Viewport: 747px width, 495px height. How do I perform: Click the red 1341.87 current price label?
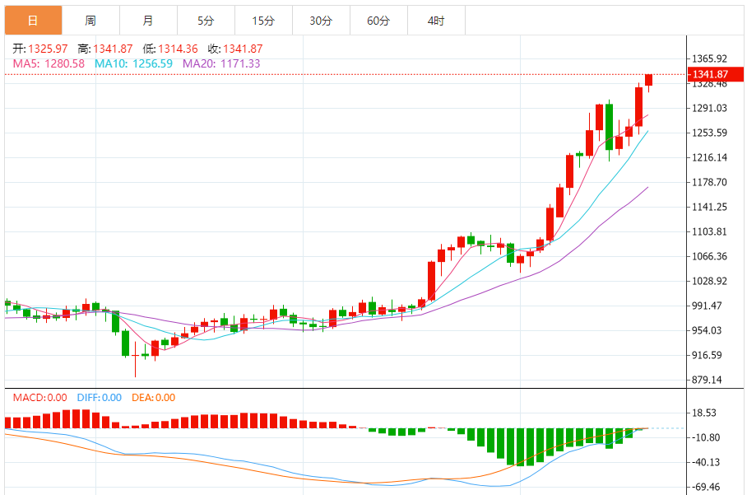point(716,74)
